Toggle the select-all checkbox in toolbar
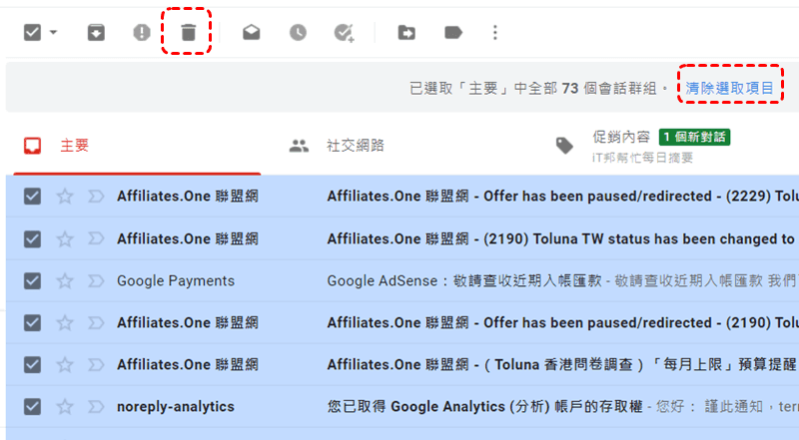This screenshot has width=799, height=440. coord(32,33)
